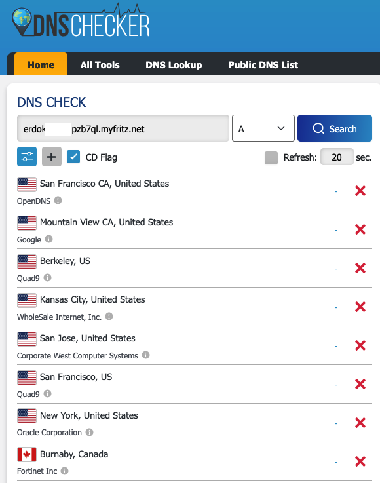Go to the Home tab
This screenshot has width=380, height=483.
(41, 65)
